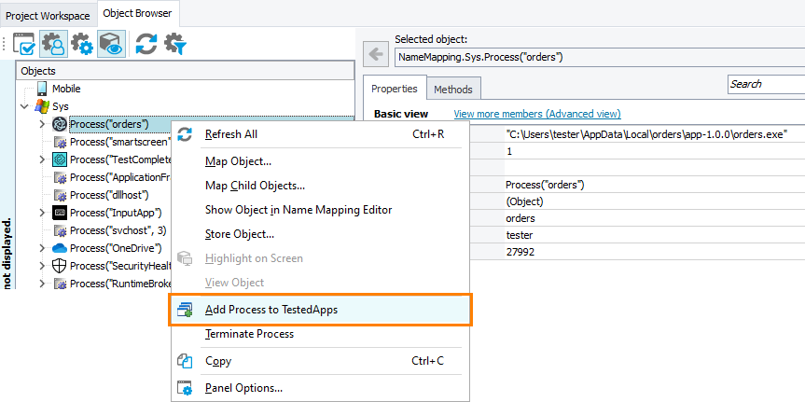Expand the Process("orders") node

pyautogui.click(x=42, y=124)
